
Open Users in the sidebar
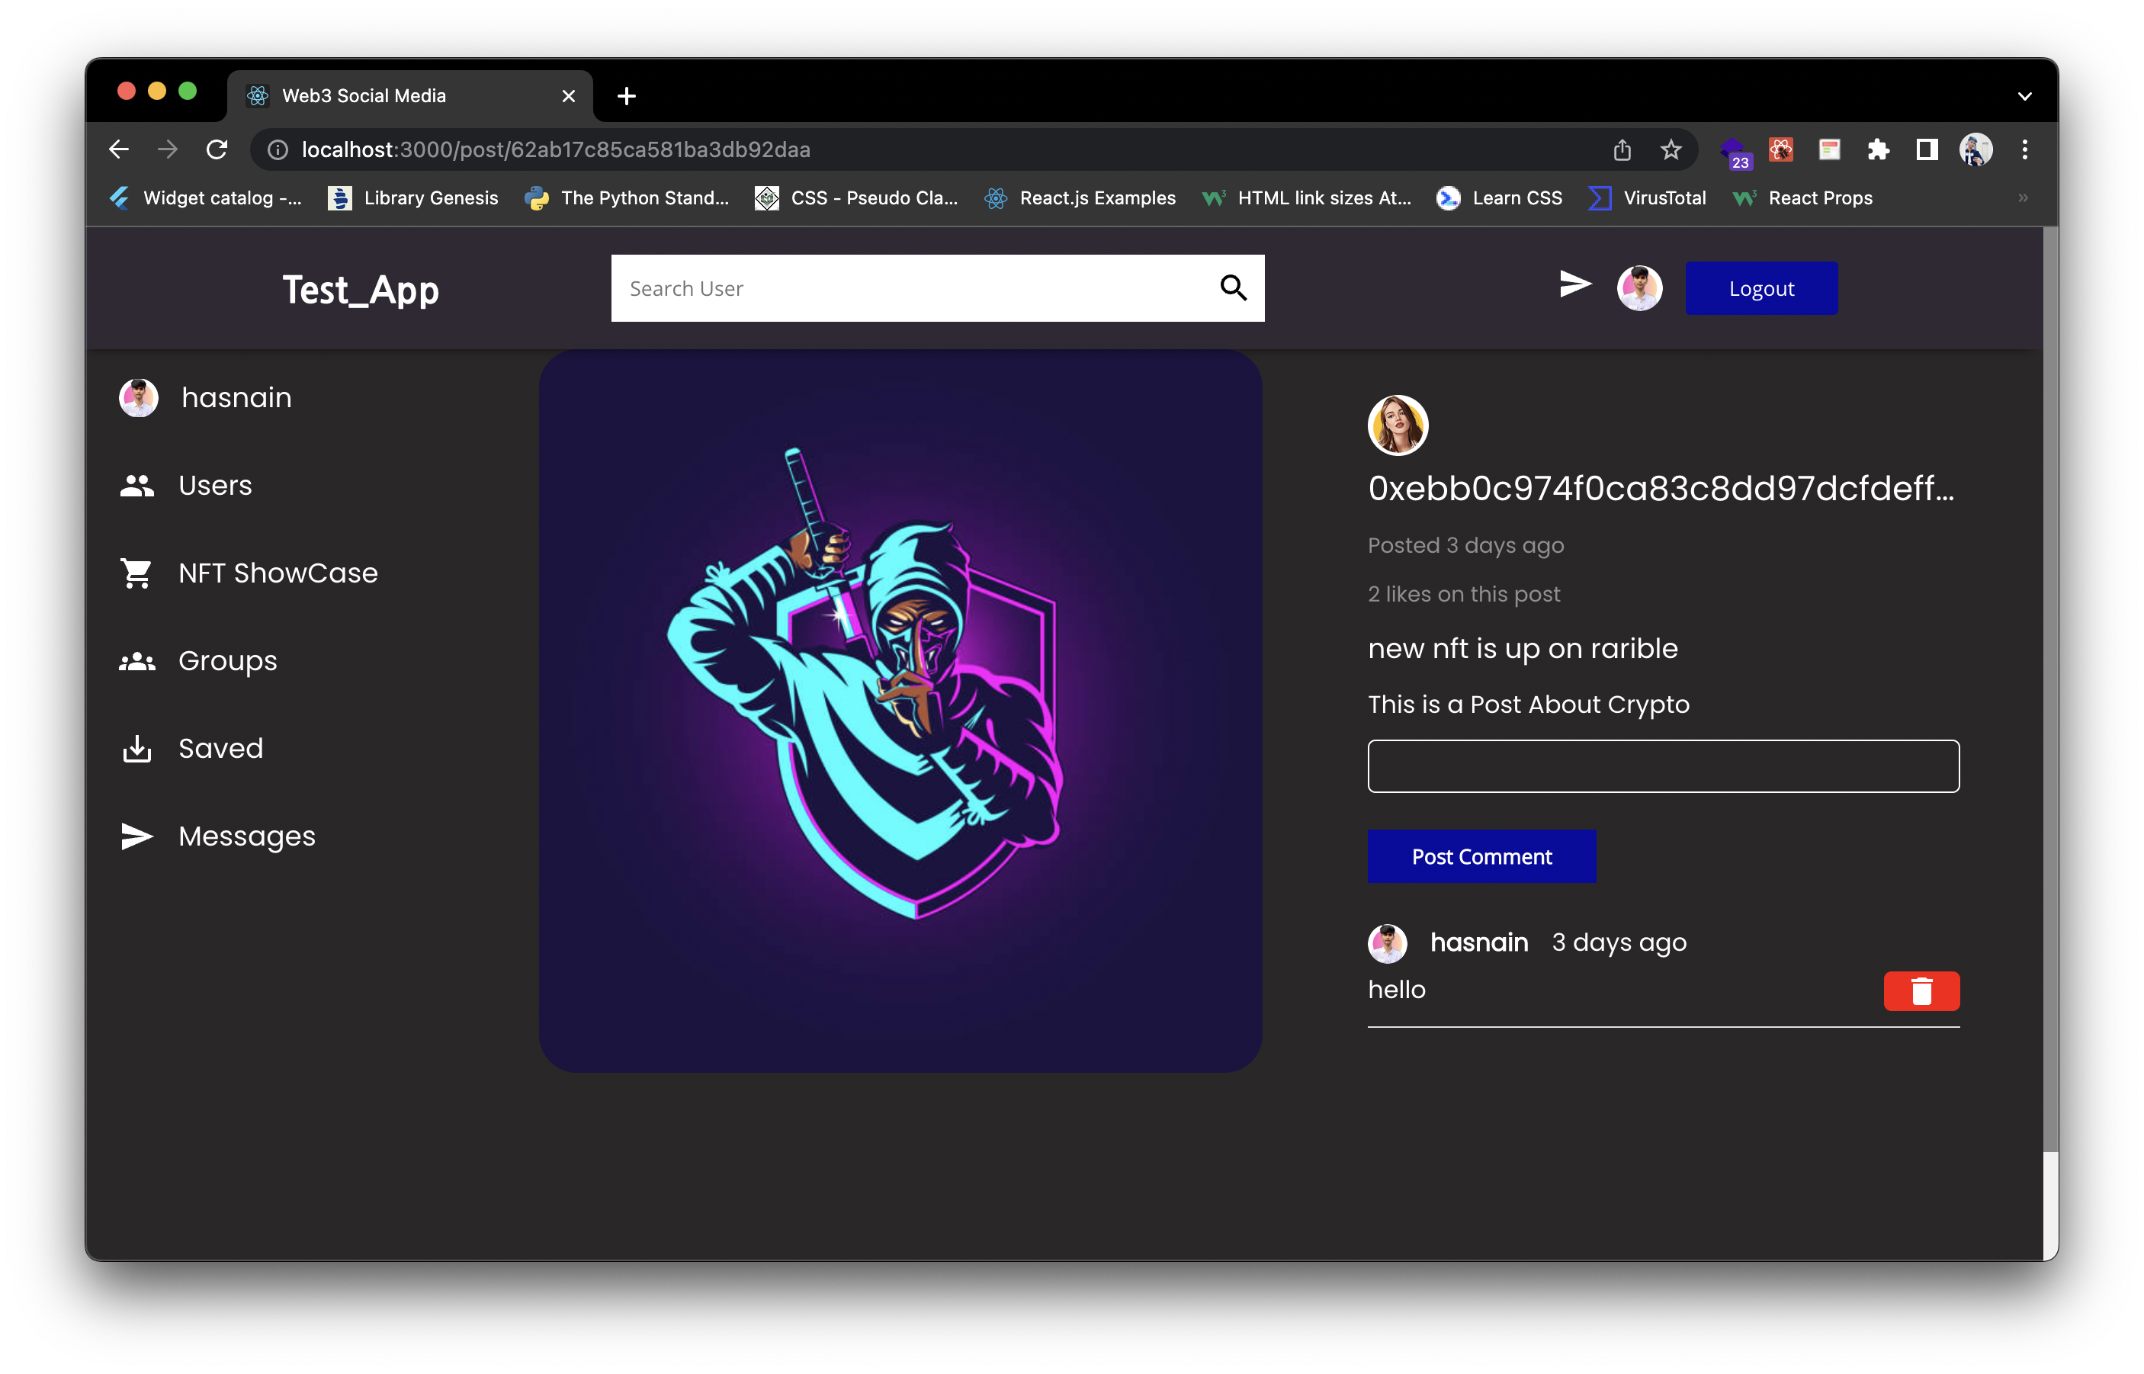click(x=215, y=486)
